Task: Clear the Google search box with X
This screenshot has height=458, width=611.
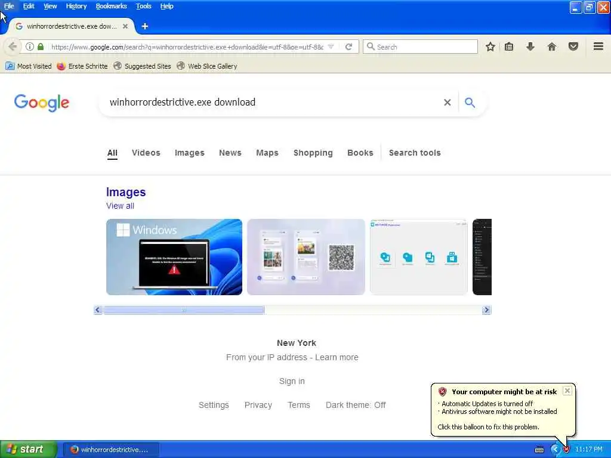Action: click(448, 103)
